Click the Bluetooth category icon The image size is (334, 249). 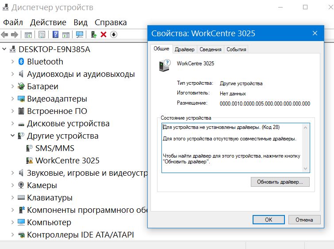click(x=21, y=62)
